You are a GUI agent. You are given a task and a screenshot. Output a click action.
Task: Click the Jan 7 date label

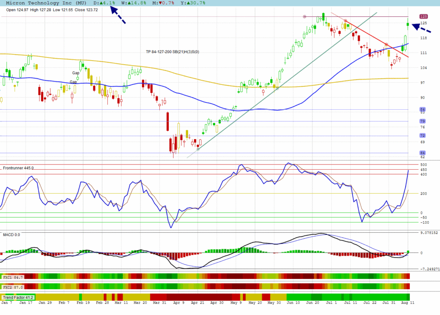click(7, 303)
